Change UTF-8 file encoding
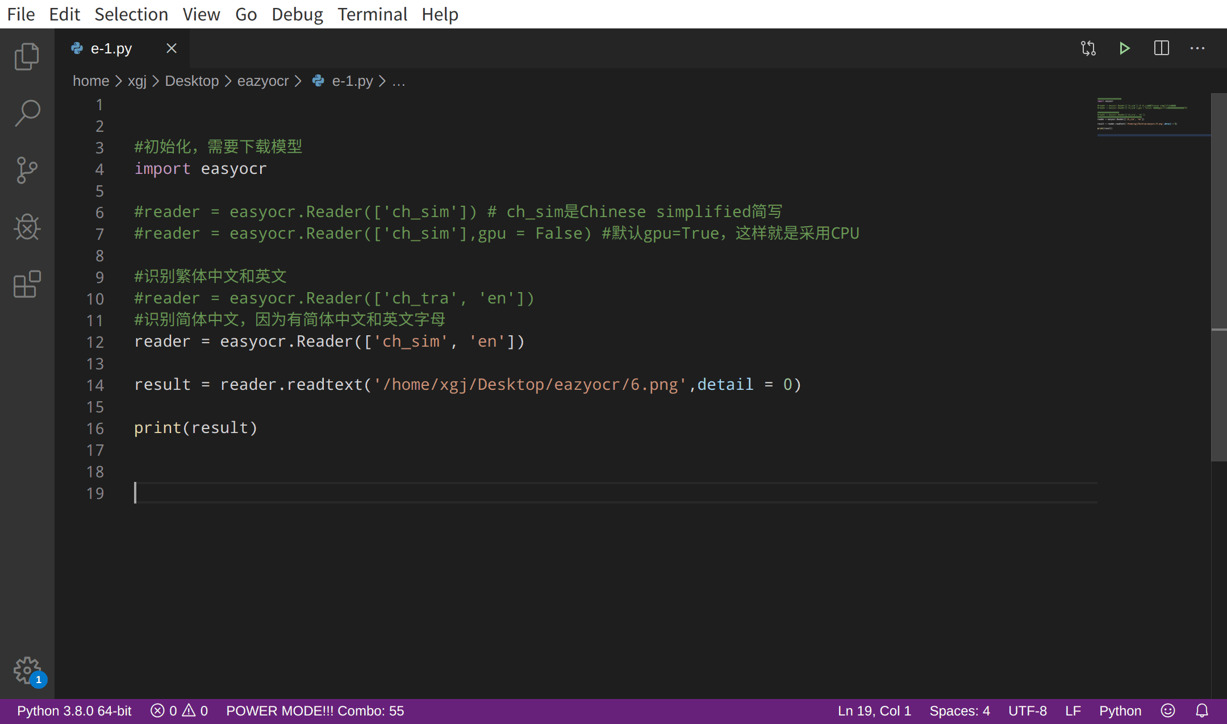Image resolution: width=1227 pixels, height=724 pixels. pyautogui.click(x=1027, y=711)
